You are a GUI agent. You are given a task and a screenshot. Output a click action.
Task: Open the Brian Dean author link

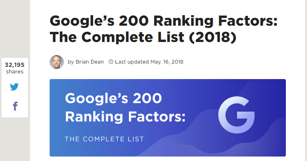89,62
